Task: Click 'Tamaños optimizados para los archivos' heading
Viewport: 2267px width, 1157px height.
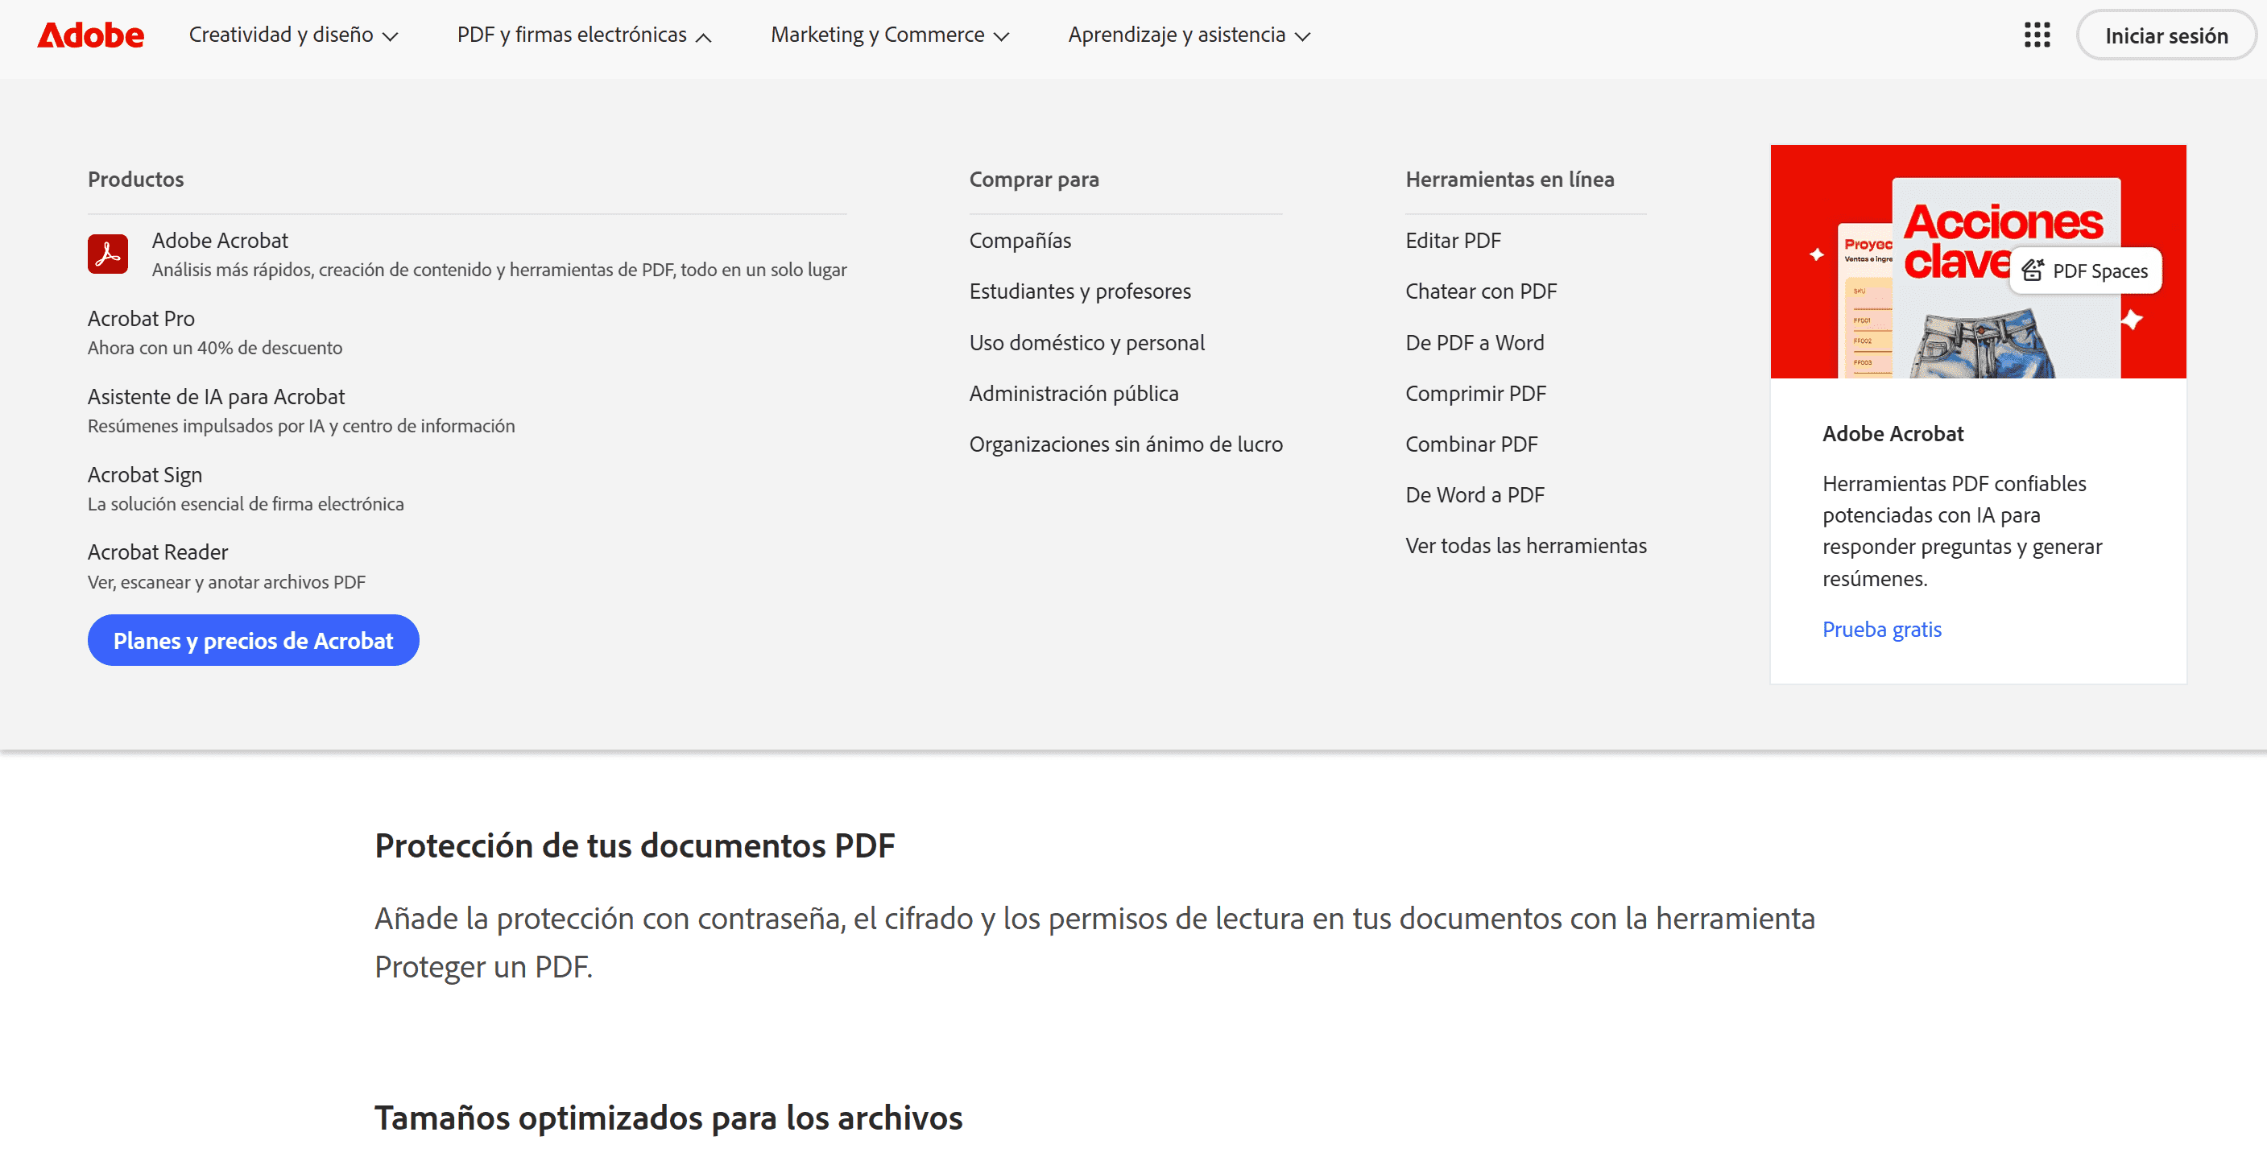Action: 669,1118
